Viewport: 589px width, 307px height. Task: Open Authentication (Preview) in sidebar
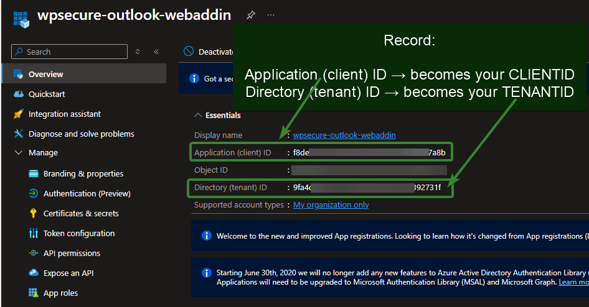87,194
